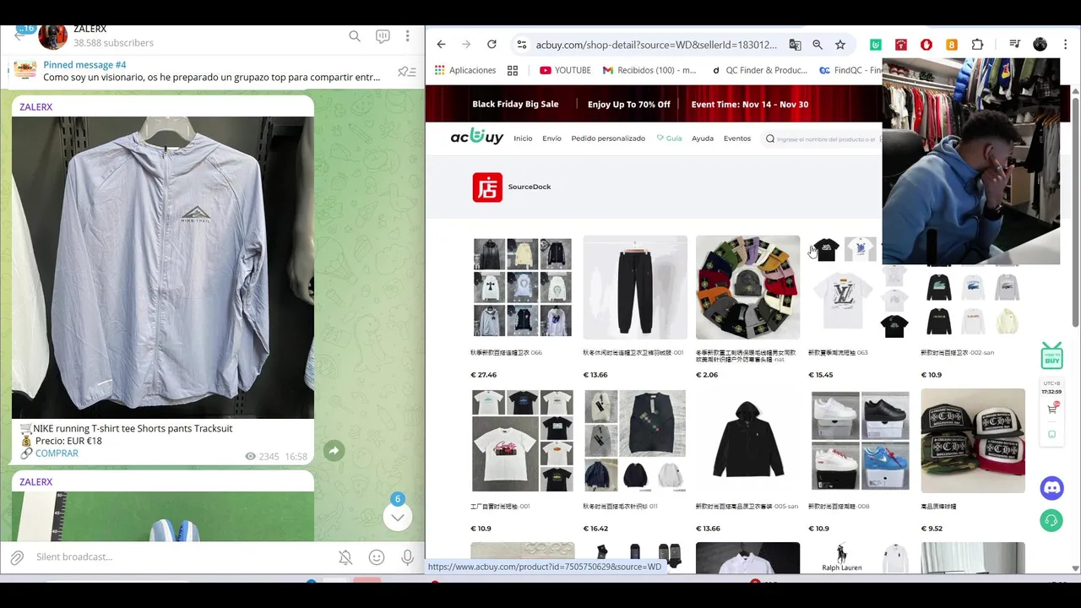Open the floating shopping cart icon
Image resolution: width=1081 pixels, height=608 pixels.
1051,410
